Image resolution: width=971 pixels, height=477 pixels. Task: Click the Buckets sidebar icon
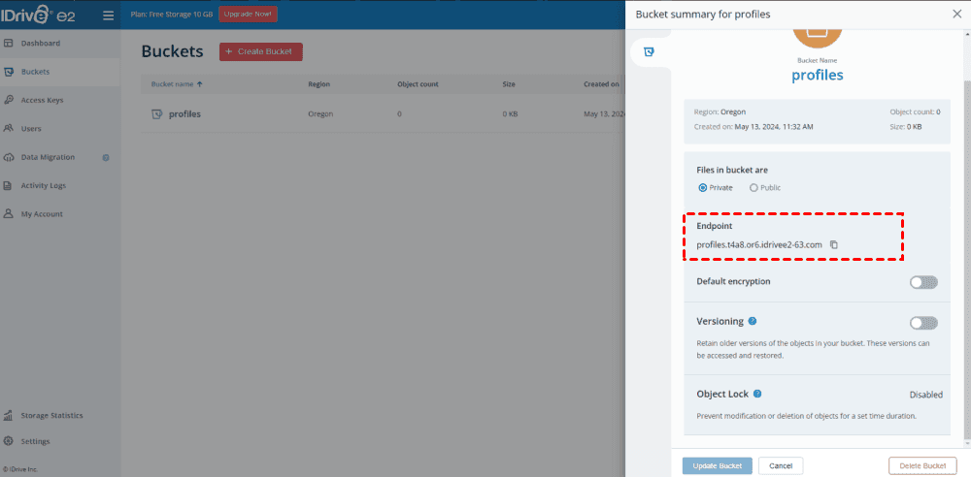(9, 72)
